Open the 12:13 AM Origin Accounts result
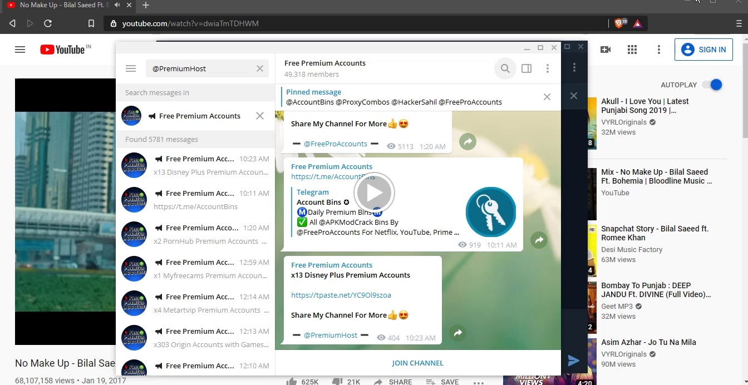748x385 pixels. coord(195,338)
